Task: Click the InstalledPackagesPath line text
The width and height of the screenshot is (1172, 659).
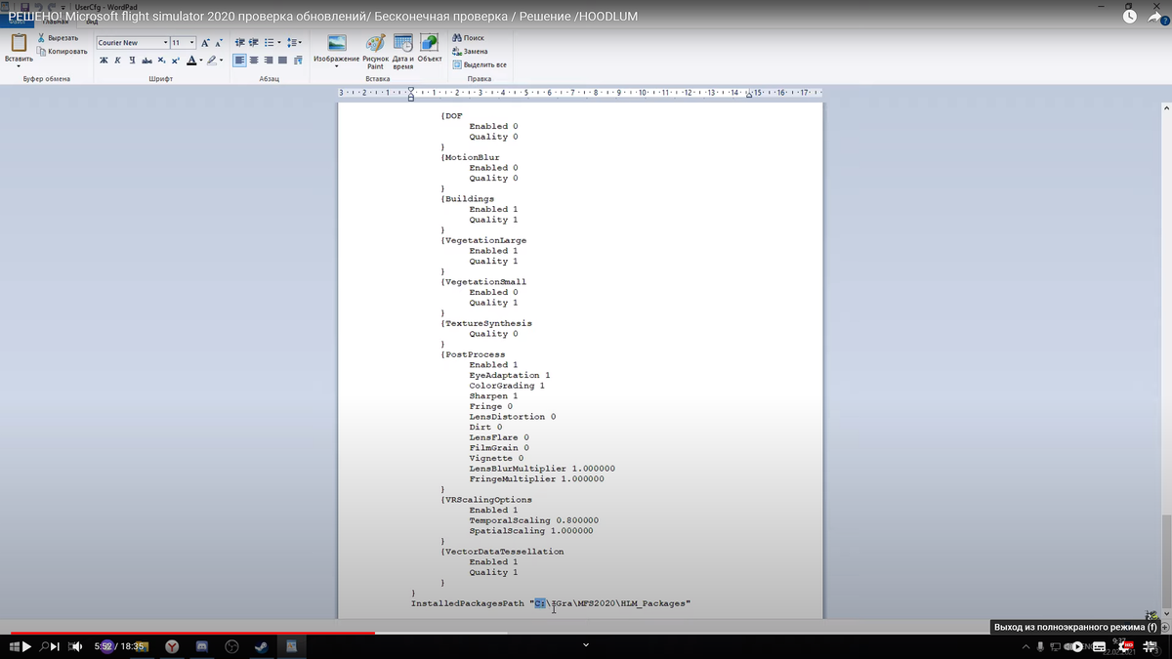Action: [x=551, y=603]
